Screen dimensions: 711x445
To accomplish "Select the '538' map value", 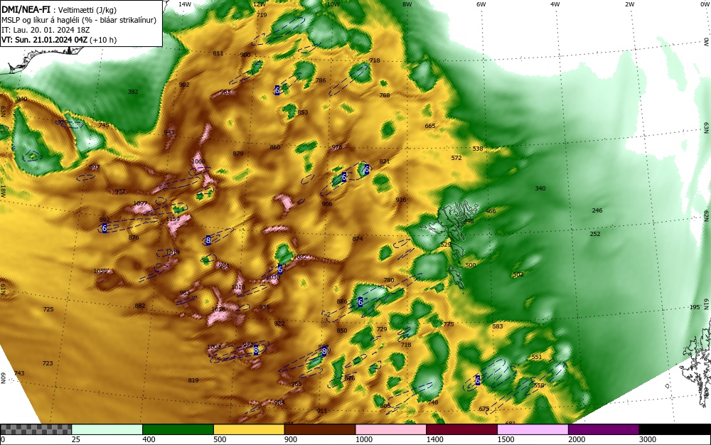I will coord(478,149).
